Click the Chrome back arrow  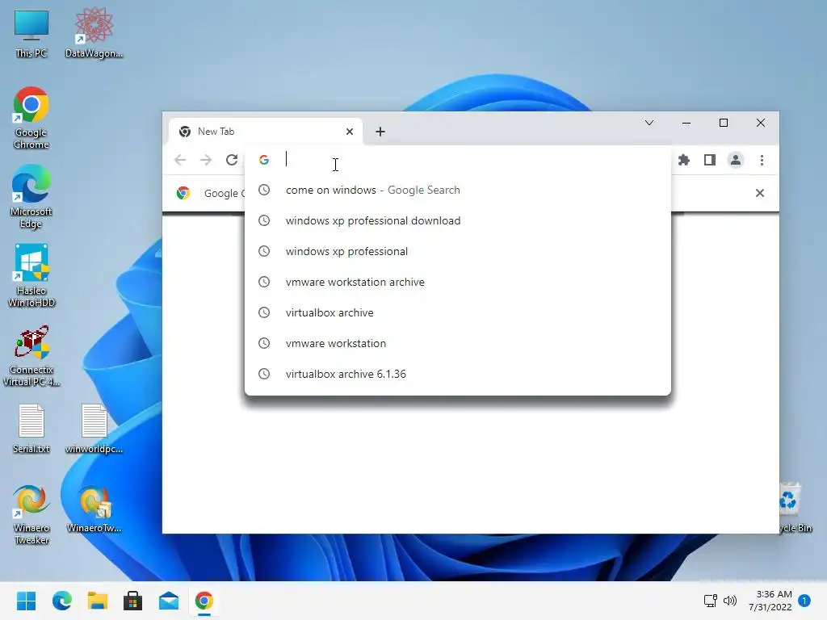point(180,160)
